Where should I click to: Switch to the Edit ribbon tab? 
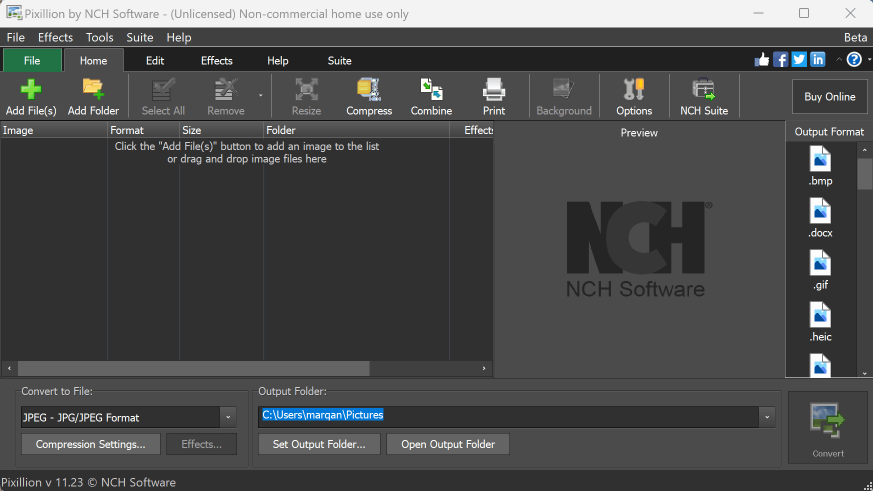[x=155, y=60]
